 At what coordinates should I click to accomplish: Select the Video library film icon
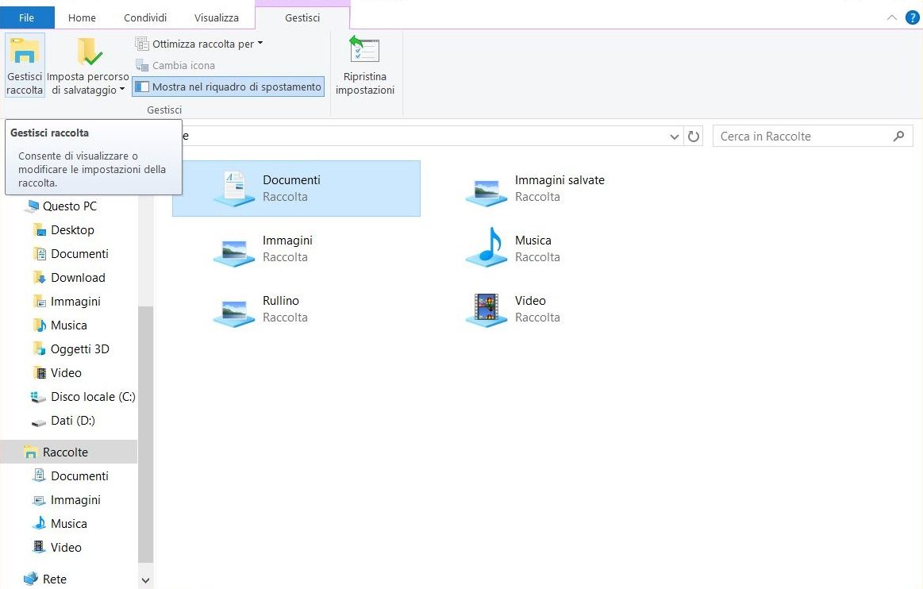point(486,308)
